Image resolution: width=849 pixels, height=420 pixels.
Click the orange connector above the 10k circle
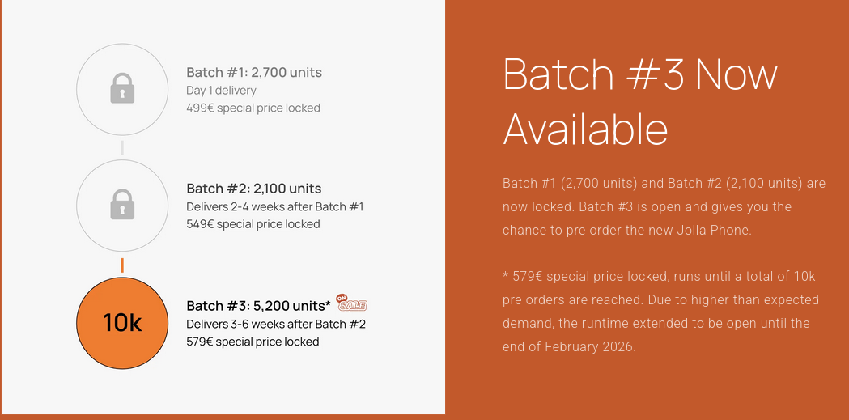[122, 265]
